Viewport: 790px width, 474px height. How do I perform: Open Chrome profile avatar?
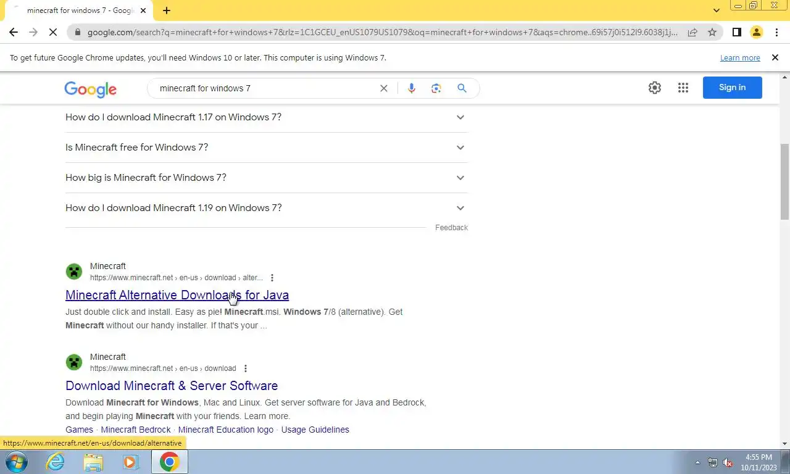point(756,32)
